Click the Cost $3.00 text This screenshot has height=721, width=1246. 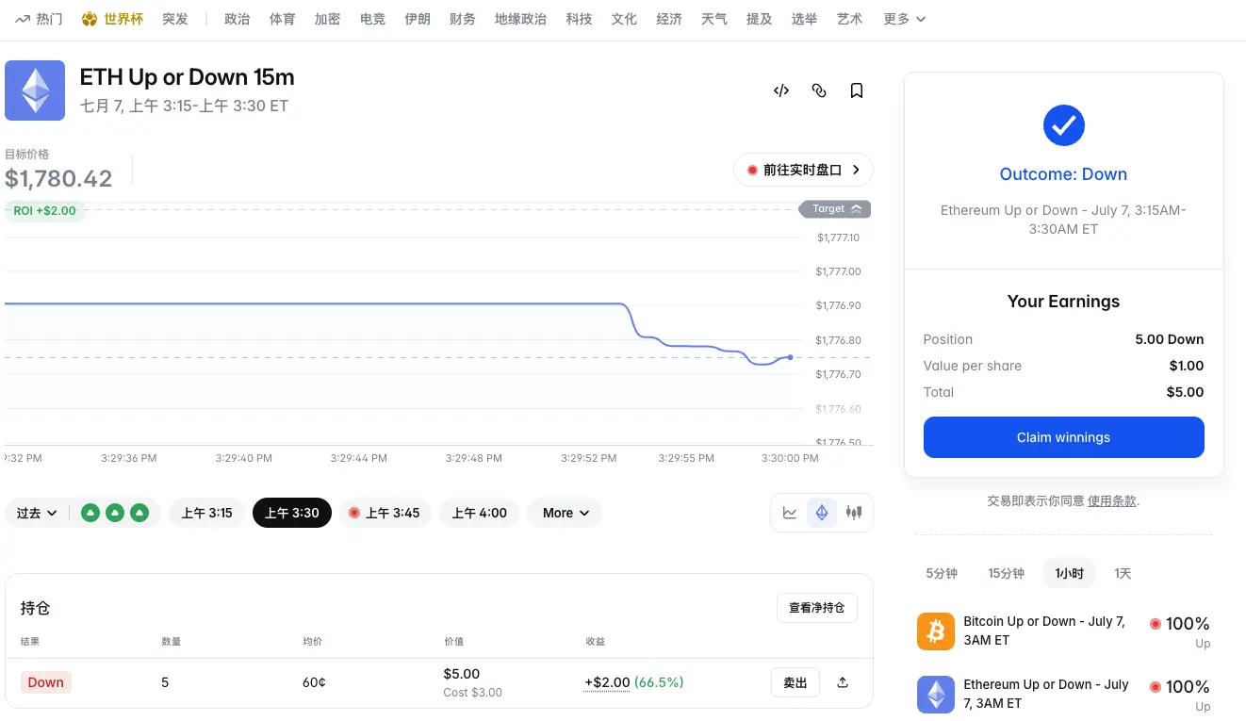(x=473, y=693)
